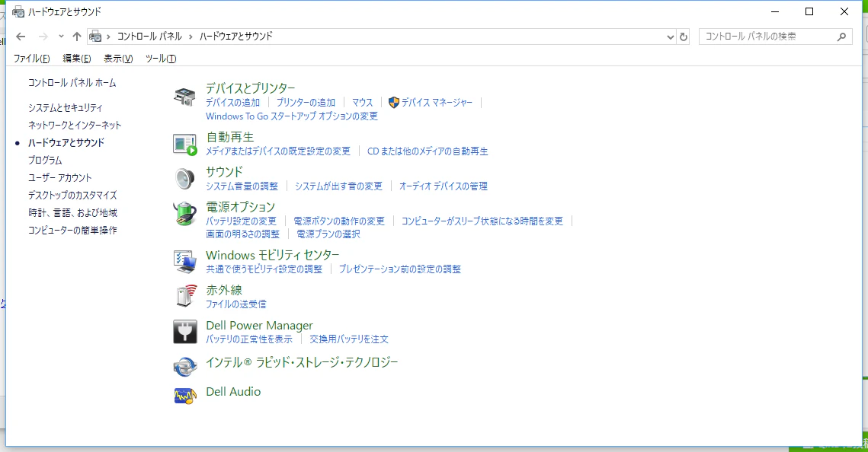Open the サウンド speaker icon
Screen dimensions: 868x452
[x=184, y=179]
